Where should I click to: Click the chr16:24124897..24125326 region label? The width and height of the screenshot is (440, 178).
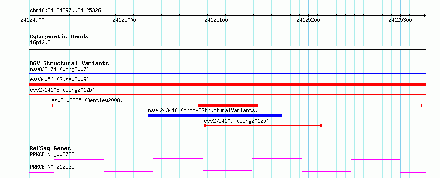pos(65,11)
